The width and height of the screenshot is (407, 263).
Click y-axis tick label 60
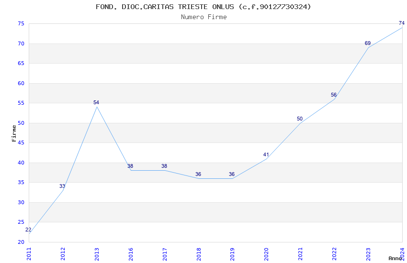(21, 83)
